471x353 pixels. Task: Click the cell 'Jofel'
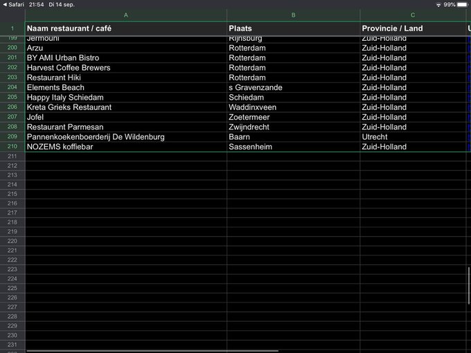126,118
